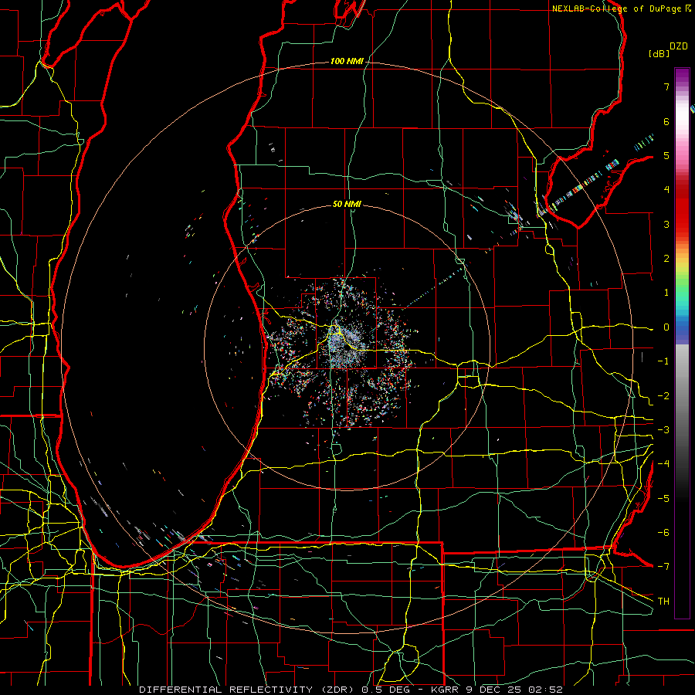
Task: Click the 1 value on the scale
Action: (x=666, y=293)
